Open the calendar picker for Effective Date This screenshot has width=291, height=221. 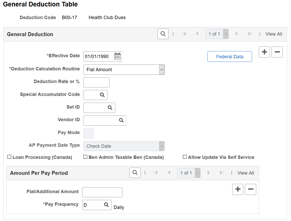(117, 56)
